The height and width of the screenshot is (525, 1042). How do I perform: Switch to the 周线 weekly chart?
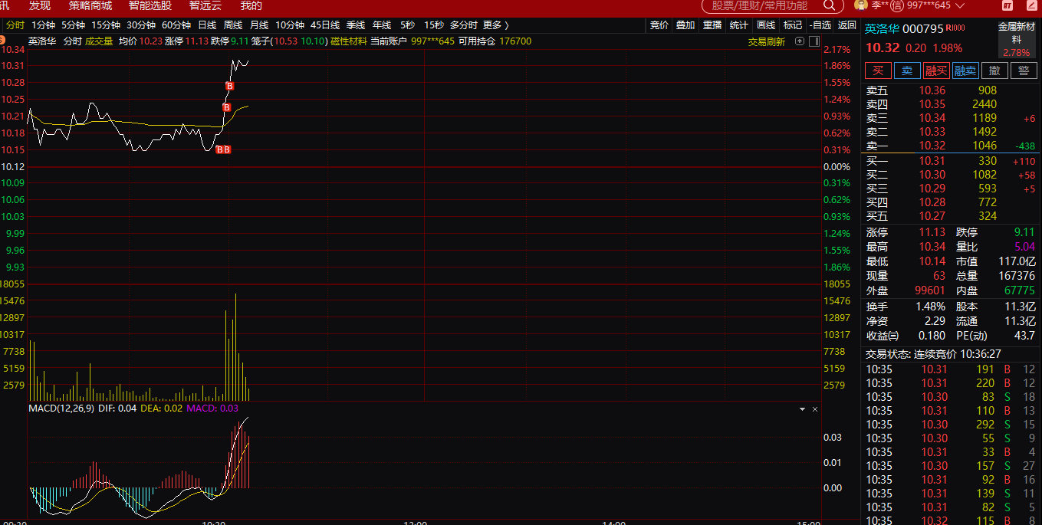click(233, 25)
